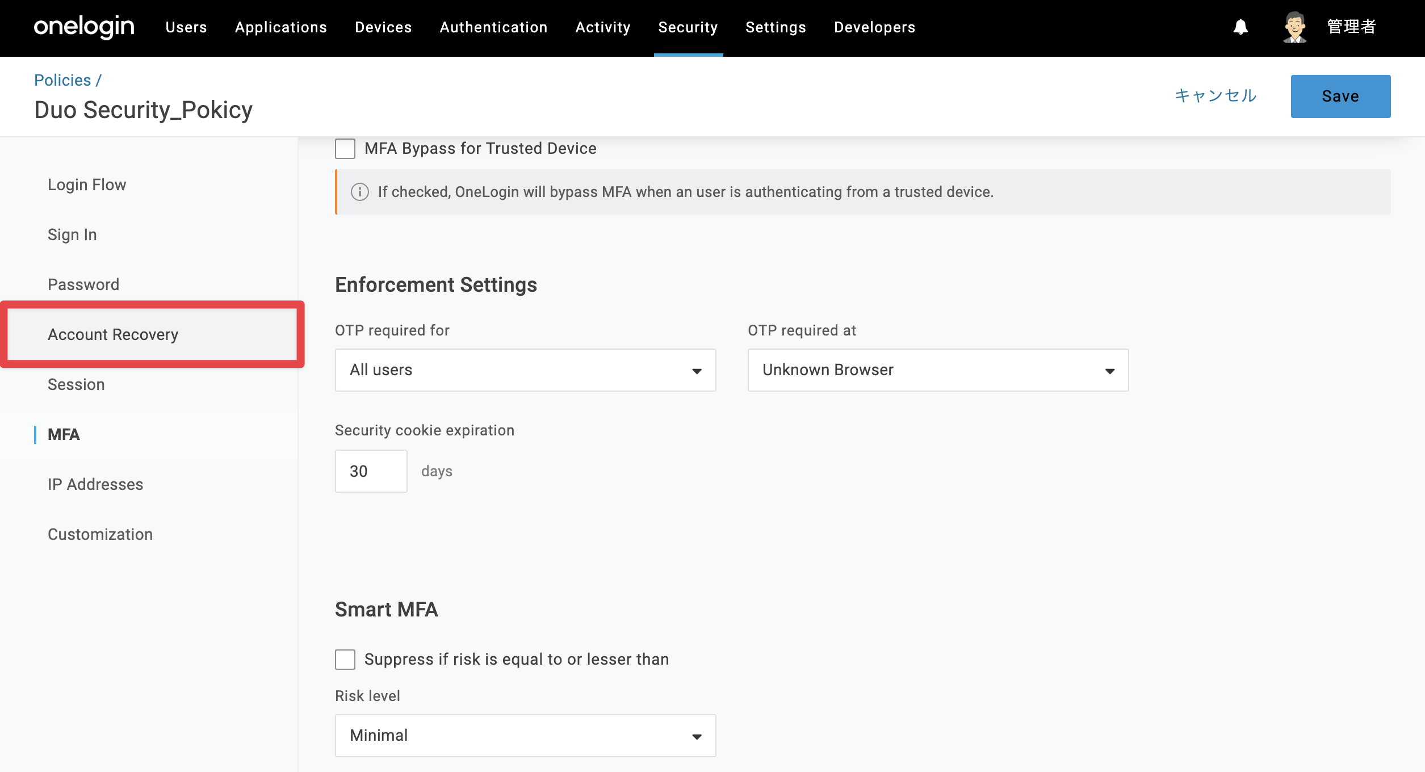Click the キャンセル cancel link
1425x772 pixels.
(1216, 95)
